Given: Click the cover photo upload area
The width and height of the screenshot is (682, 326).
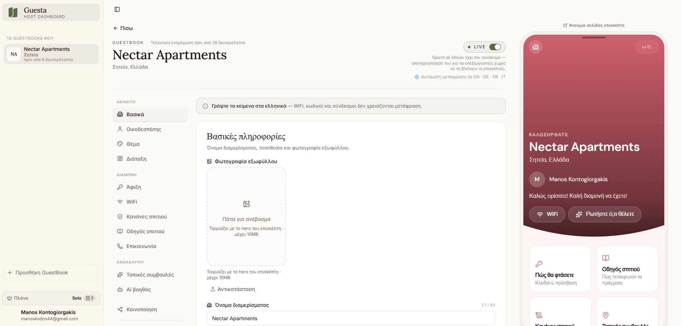Looking at the screenshot, I should click(246, 217).
